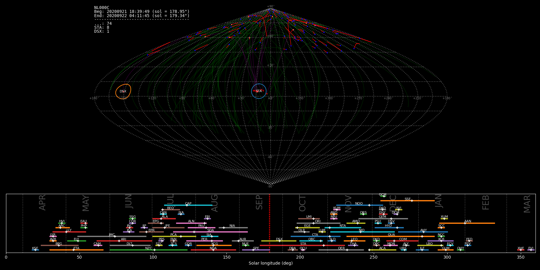Click the blue STA radiant circle on sky map

(x=259, y=91)
